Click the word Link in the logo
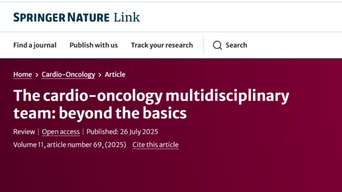342x192 pixels. point(127,17)
